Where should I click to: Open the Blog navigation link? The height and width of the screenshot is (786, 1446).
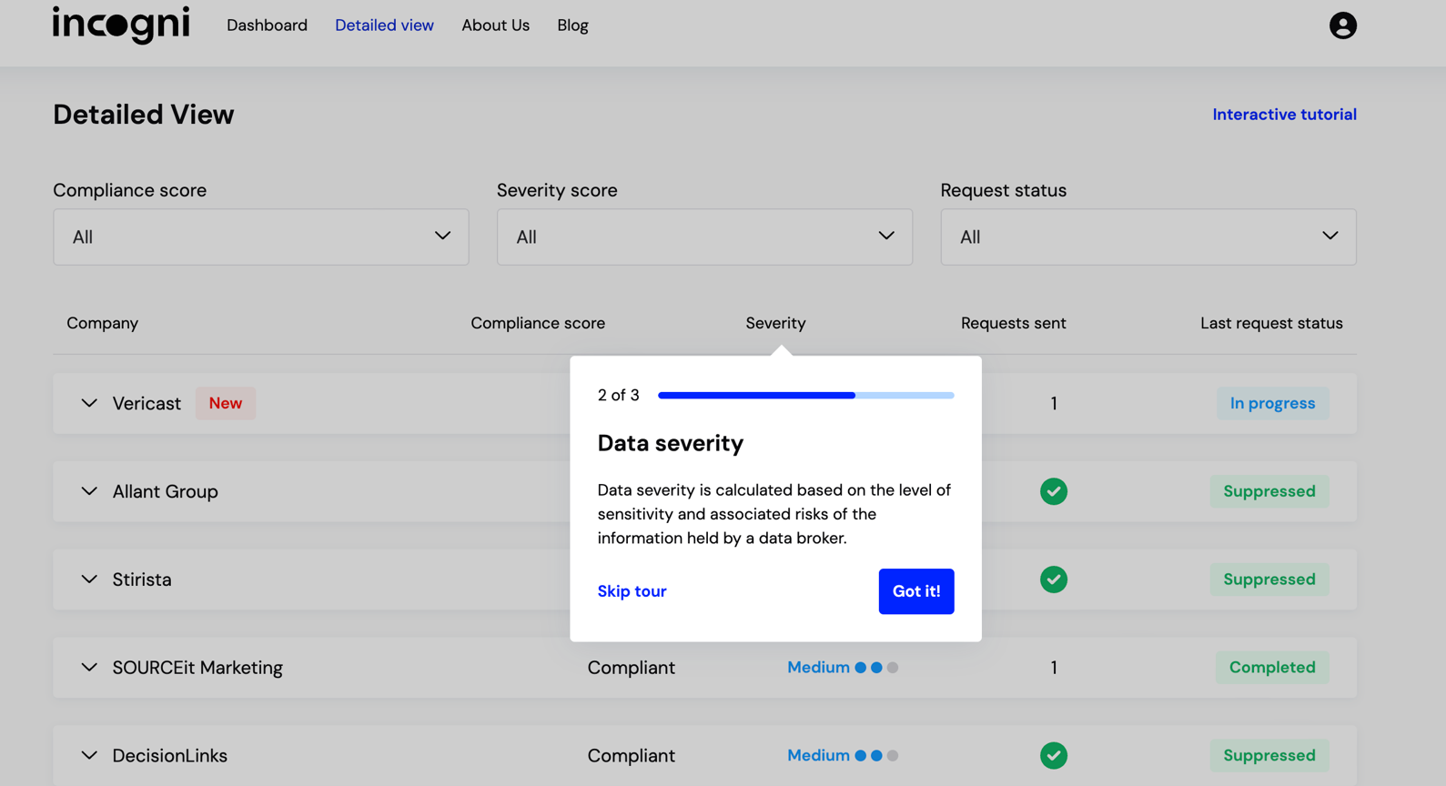point(572,25)
